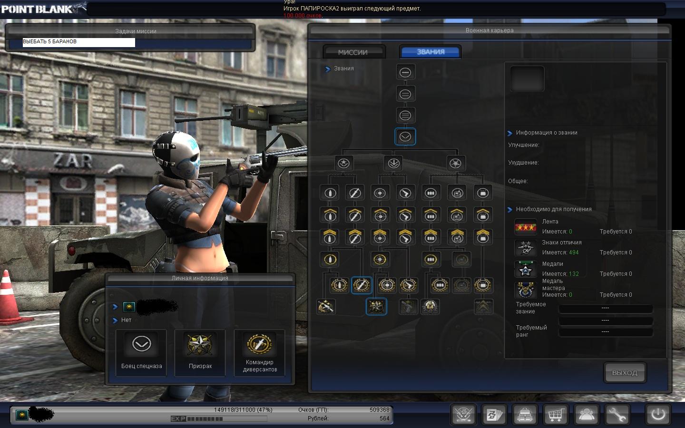Screen dimensions: 685x428
Task: Open the community people icon
Action: pyautogui.click(x=587, y=414)
